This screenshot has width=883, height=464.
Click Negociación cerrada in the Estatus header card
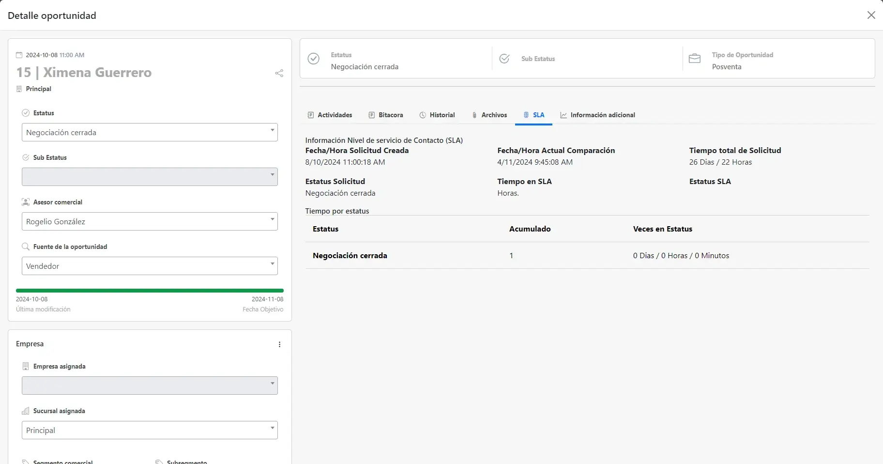(x=365, y=67)
